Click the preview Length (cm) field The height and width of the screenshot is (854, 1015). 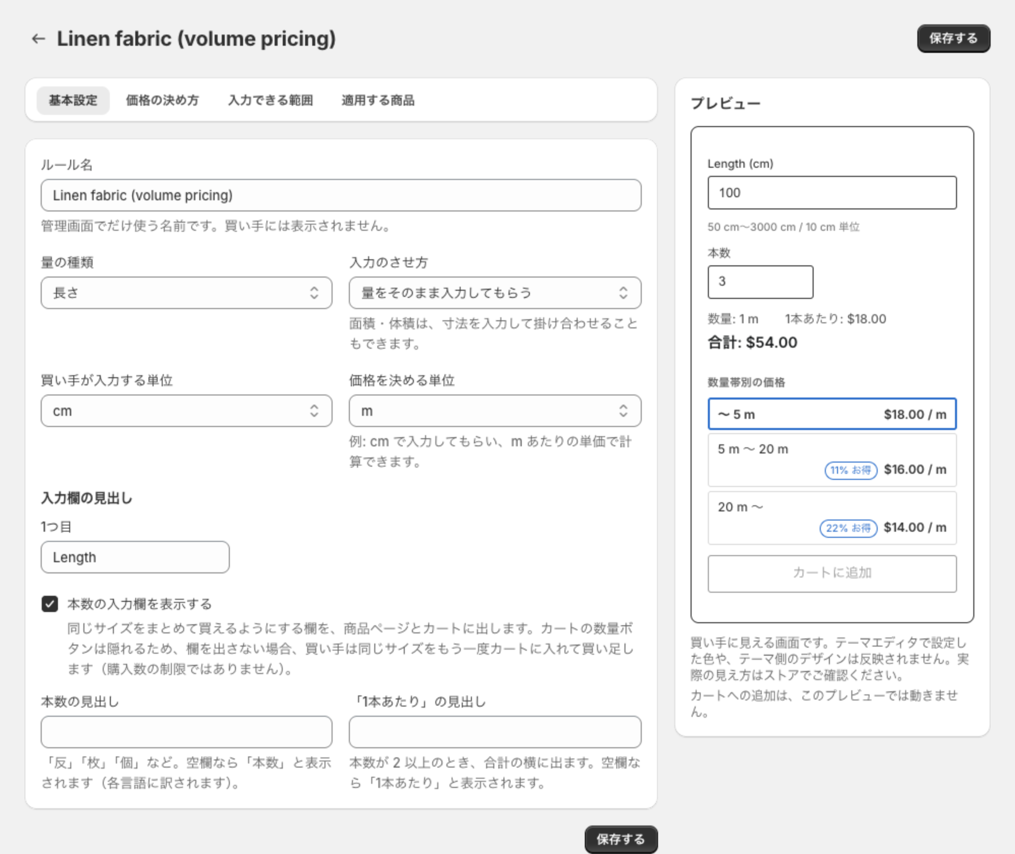tap(832, 193)
